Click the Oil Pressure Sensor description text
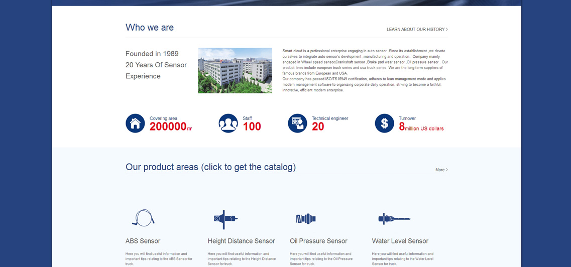 pyautogui.click(x=321, y=258)
